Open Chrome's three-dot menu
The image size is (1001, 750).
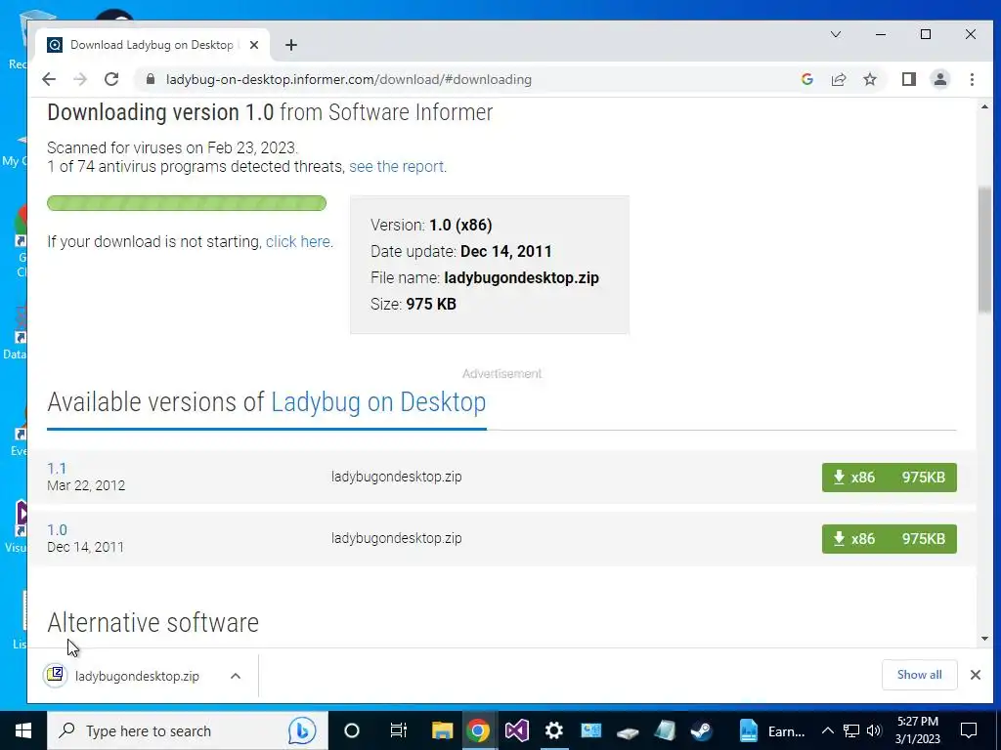pyautogui.click(x=972, y=79)
